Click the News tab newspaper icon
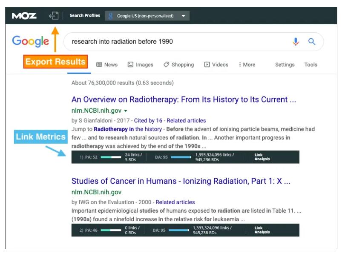The image size is (342, 253). point(99,65)
